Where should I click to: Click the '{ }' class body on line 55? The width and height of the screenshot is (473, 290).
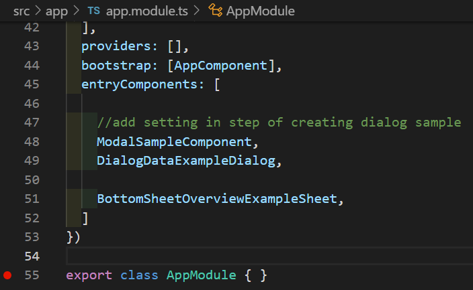pyautogui.click(x=256, y=275)
